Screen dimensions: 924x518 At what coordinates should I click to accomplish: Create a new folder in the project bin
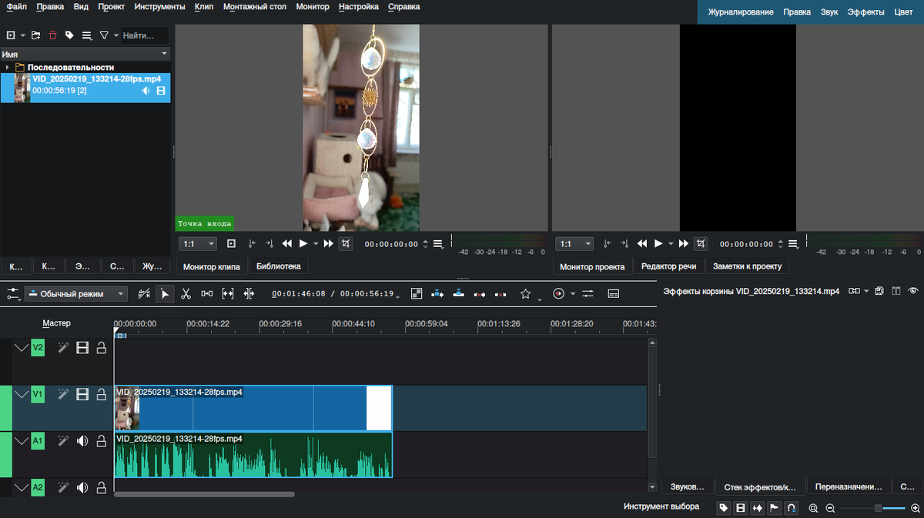(x=36, y=35)
